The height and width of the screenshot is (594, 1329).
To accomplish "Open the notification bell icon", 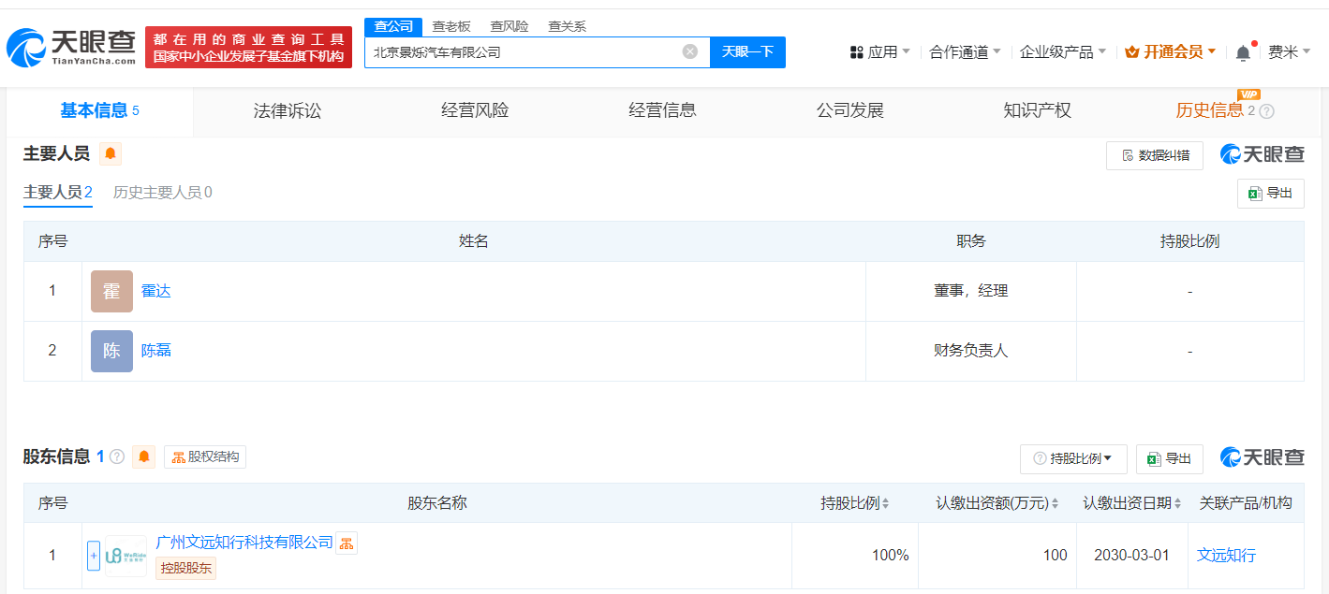I will click(1243, 52).
